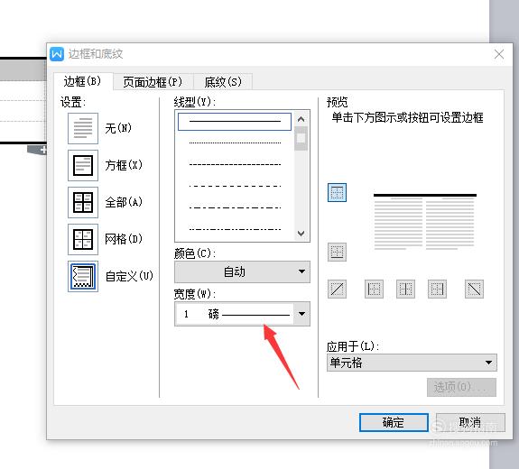Click the line style list down arrow
The image size is (519, 469).
click(x=301, y=234)
